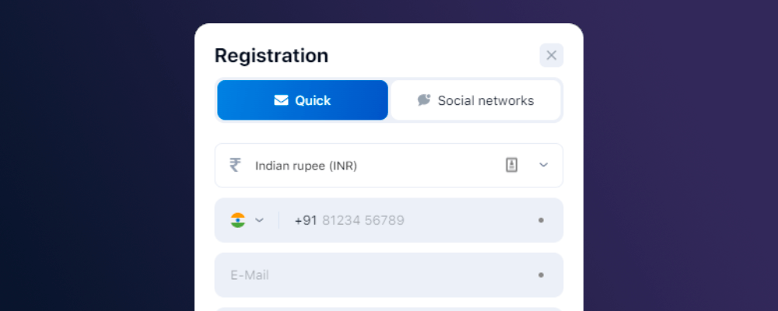Click the envelope icon on Quick tab
Viewport: 778px width, 311px height.
(281, 100)
